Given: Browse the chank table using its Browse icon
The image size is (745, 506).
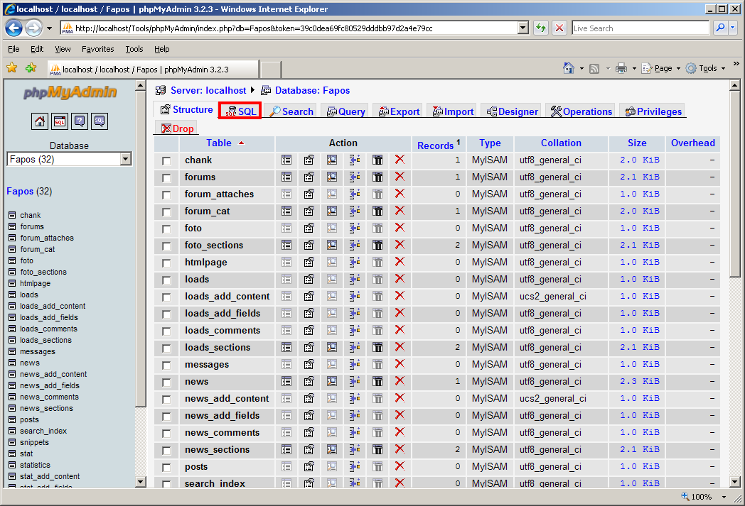Looking at the screenshot, I should click(286, 160).
